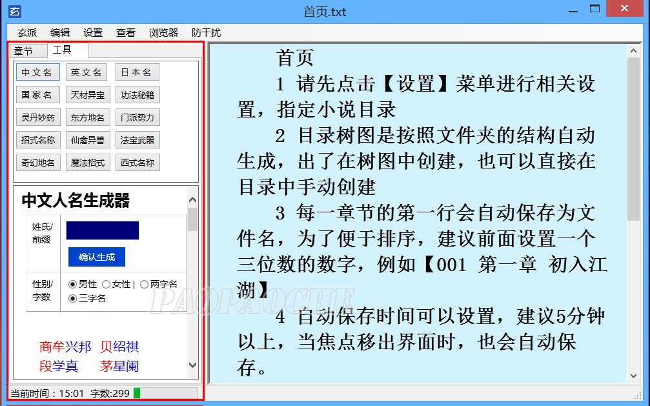The image size is (650, 406).
Task: Click the editor scroll up arrow
Action: point(633,51)
